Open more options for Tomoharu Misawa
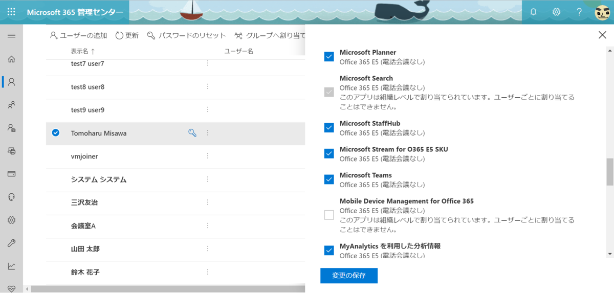The height and width of the screenshot is (293, 614). point(208,133)
